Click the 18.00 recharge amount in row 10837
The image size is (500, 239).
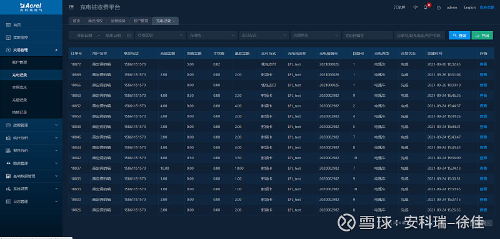[164, 168]
